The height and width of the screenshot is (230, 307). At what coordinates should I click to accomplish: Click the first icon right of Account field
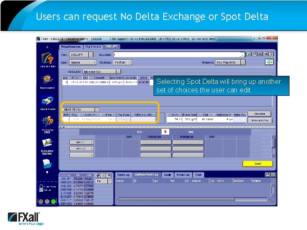point(249,54)
